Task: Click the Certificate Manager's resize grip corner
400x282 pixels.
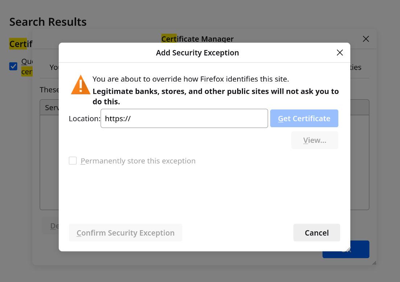Action: pos(374,263)
